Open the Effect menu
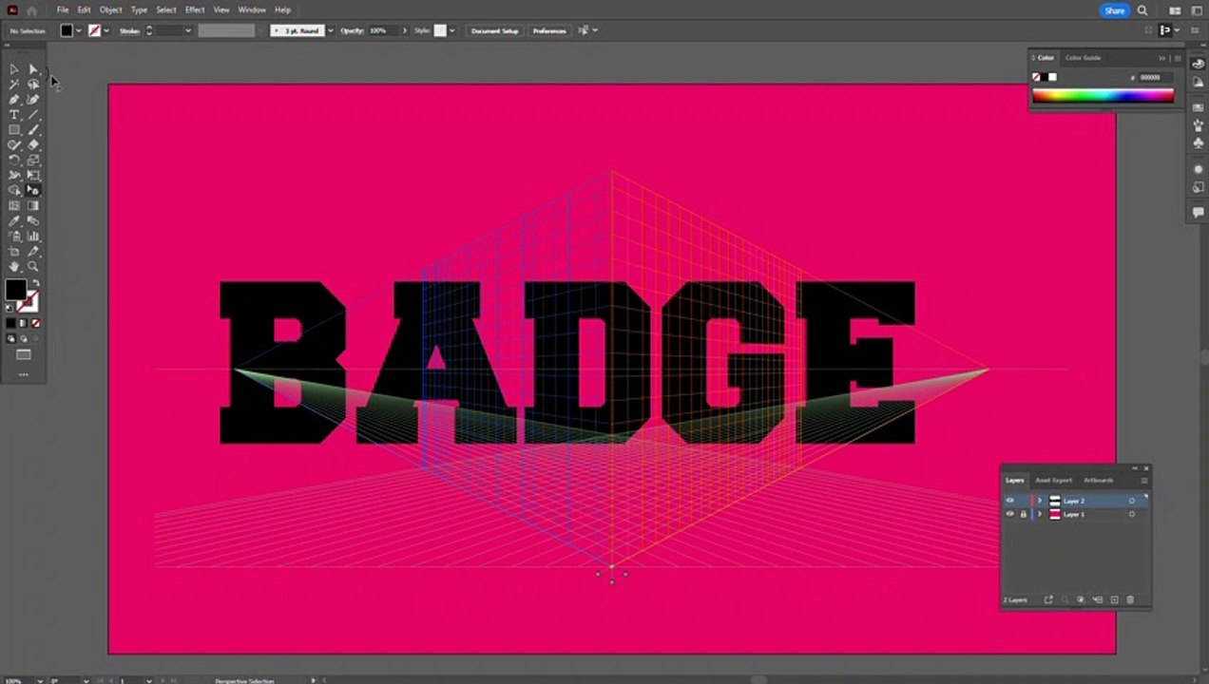Image resolution: width=1209 pixels, height=684 pixels. click(195, 9)
